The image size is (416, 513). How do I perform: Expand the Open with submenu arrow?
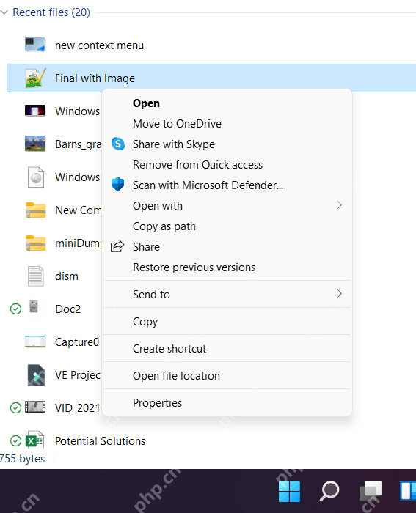[x=340, y=205]
